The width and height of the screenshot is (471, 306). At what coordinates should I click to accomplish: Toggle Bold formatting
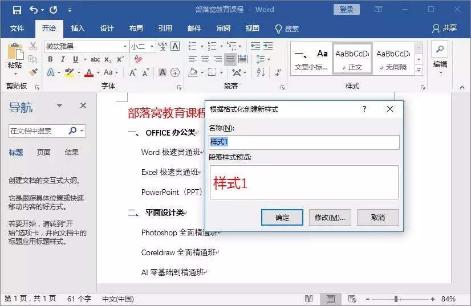coord(50,59)
